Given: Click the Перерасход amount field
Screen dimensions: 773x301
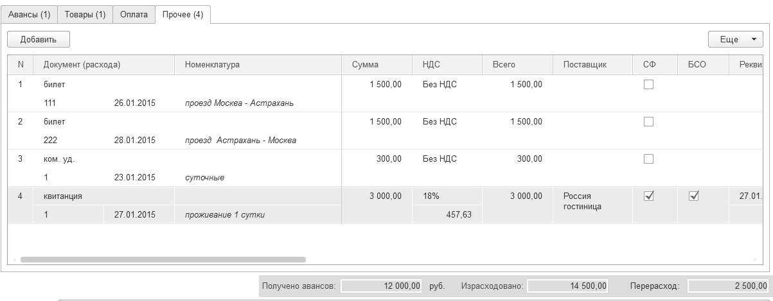Looking at the screenshot, I should (727, 286).
